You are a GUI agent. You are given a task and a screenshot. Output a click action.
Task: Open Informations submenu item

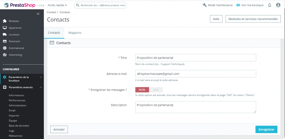(x=16, y=95)
